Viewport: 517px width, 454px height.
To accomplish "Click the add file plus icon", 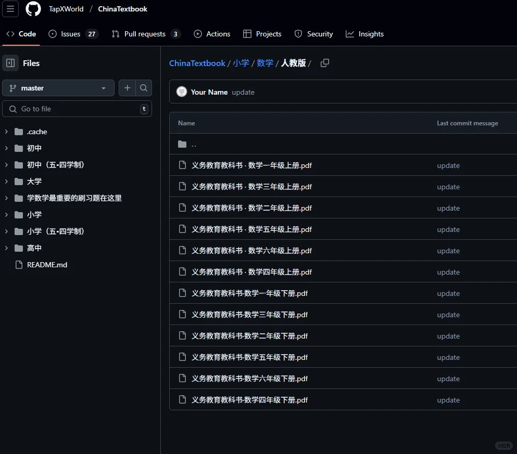I will tap(127, 88).
